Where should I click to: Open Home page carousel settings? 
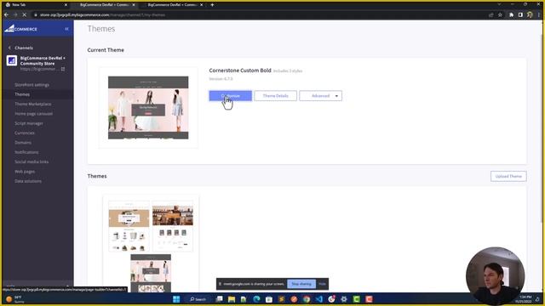34,114
